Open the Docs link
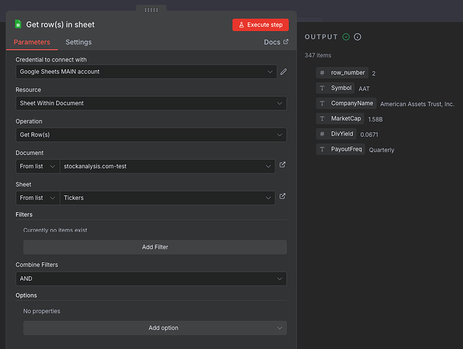This screenshot has width=463, height=349. 277,42
